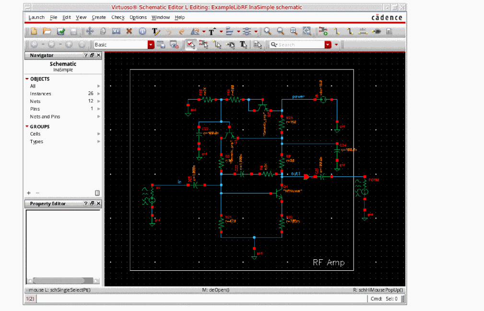Viewport: 484px width, 311px height.
Task: Toggle text label selection mode
Action: (x=244, y=45)
